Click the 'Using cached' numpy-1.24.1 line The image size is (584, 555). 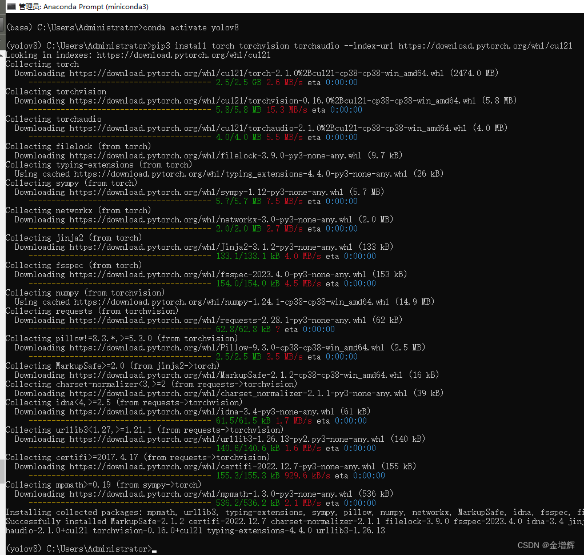[225, 302]
